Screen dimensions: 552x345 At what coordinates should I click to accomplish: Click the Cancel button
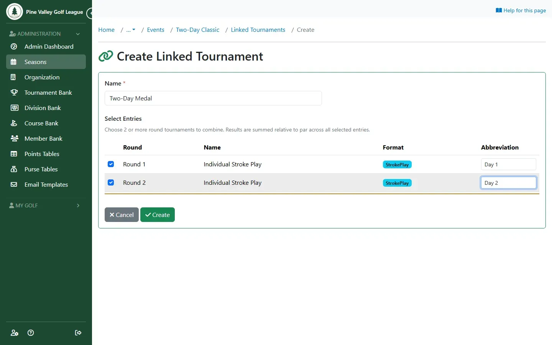click(x=122, y=215)
